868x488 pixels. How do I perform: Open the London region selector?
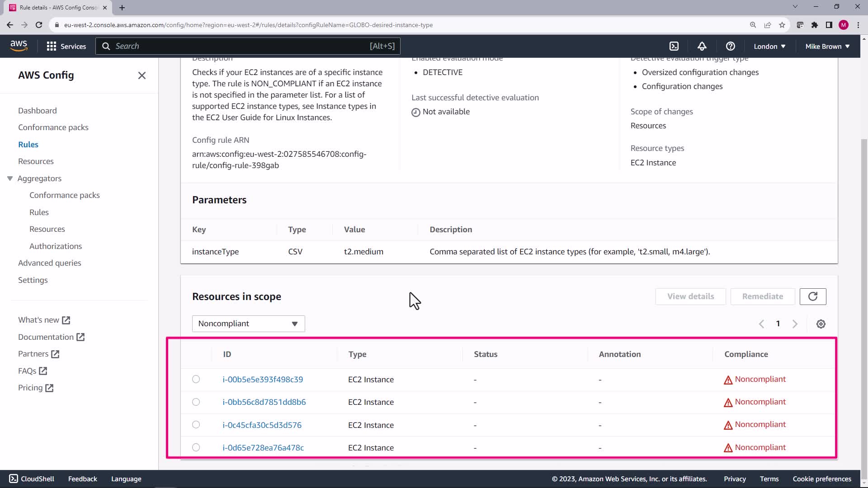click(769, 46)
